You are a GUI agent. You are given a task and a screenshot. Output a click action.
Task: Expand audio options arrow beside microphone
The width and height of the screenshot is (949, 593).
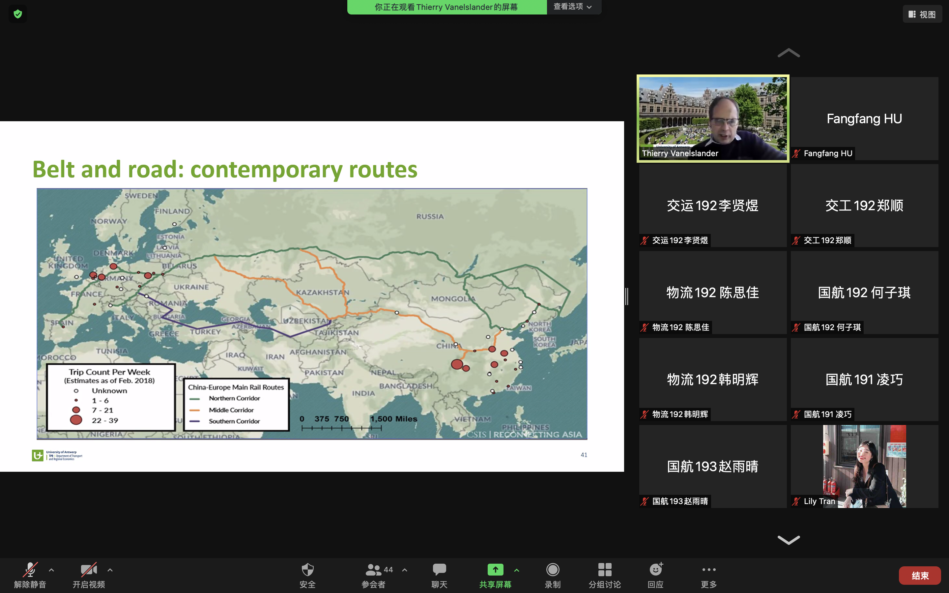[x=51, y=570]
